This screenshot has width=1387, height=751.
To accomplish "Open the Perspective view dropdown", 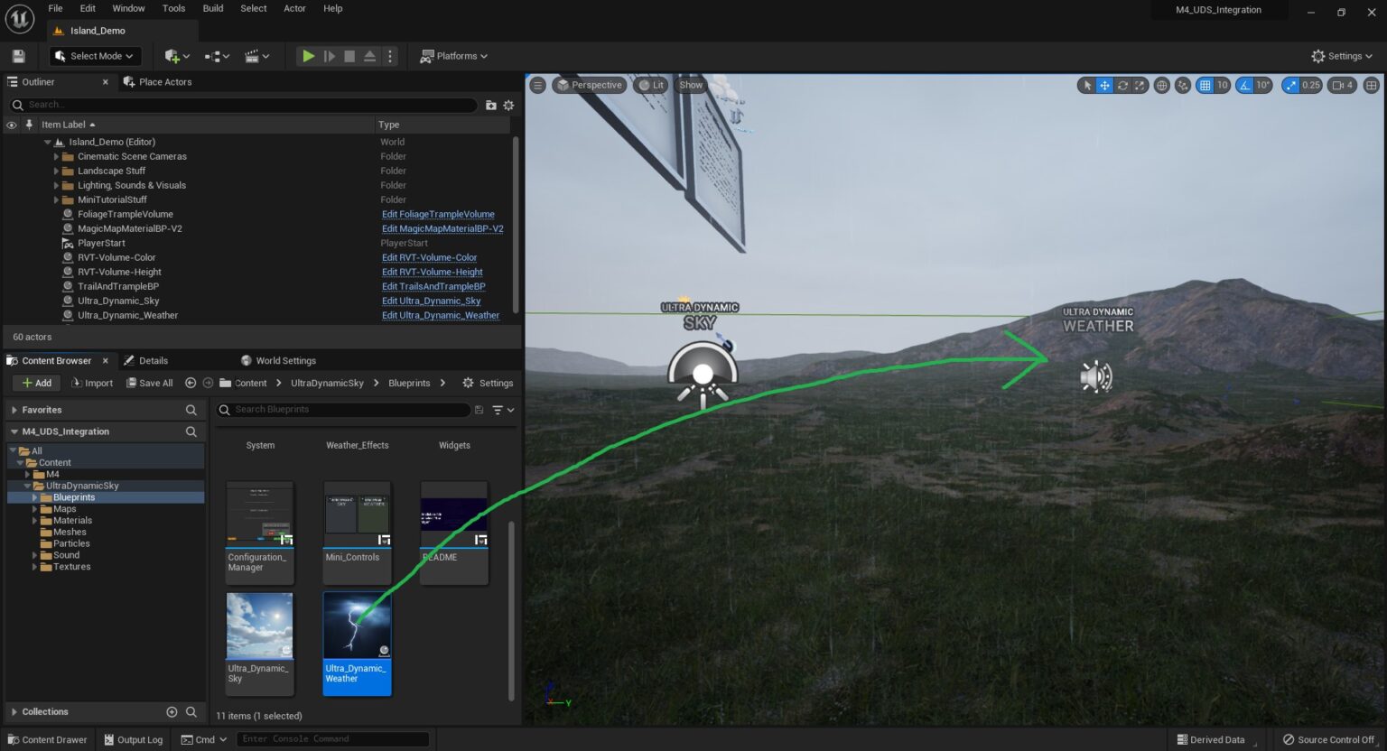I will [x=589, y=85].
